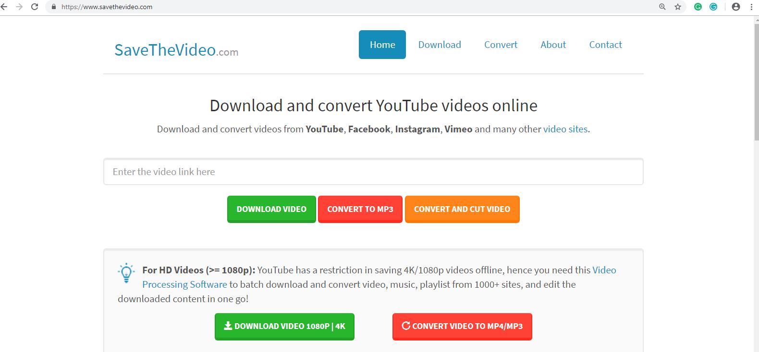The height and width of the screenshot is (352, 759).
Task: Open the second green extension icon
Action: pyautogui.click(x=713, y=7)
